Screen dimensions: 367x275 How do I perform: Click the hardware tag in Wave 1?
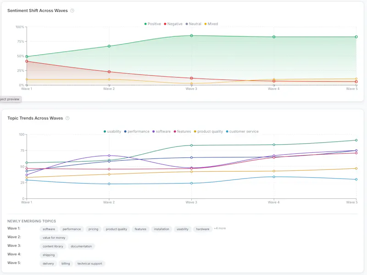pos(203,229)
